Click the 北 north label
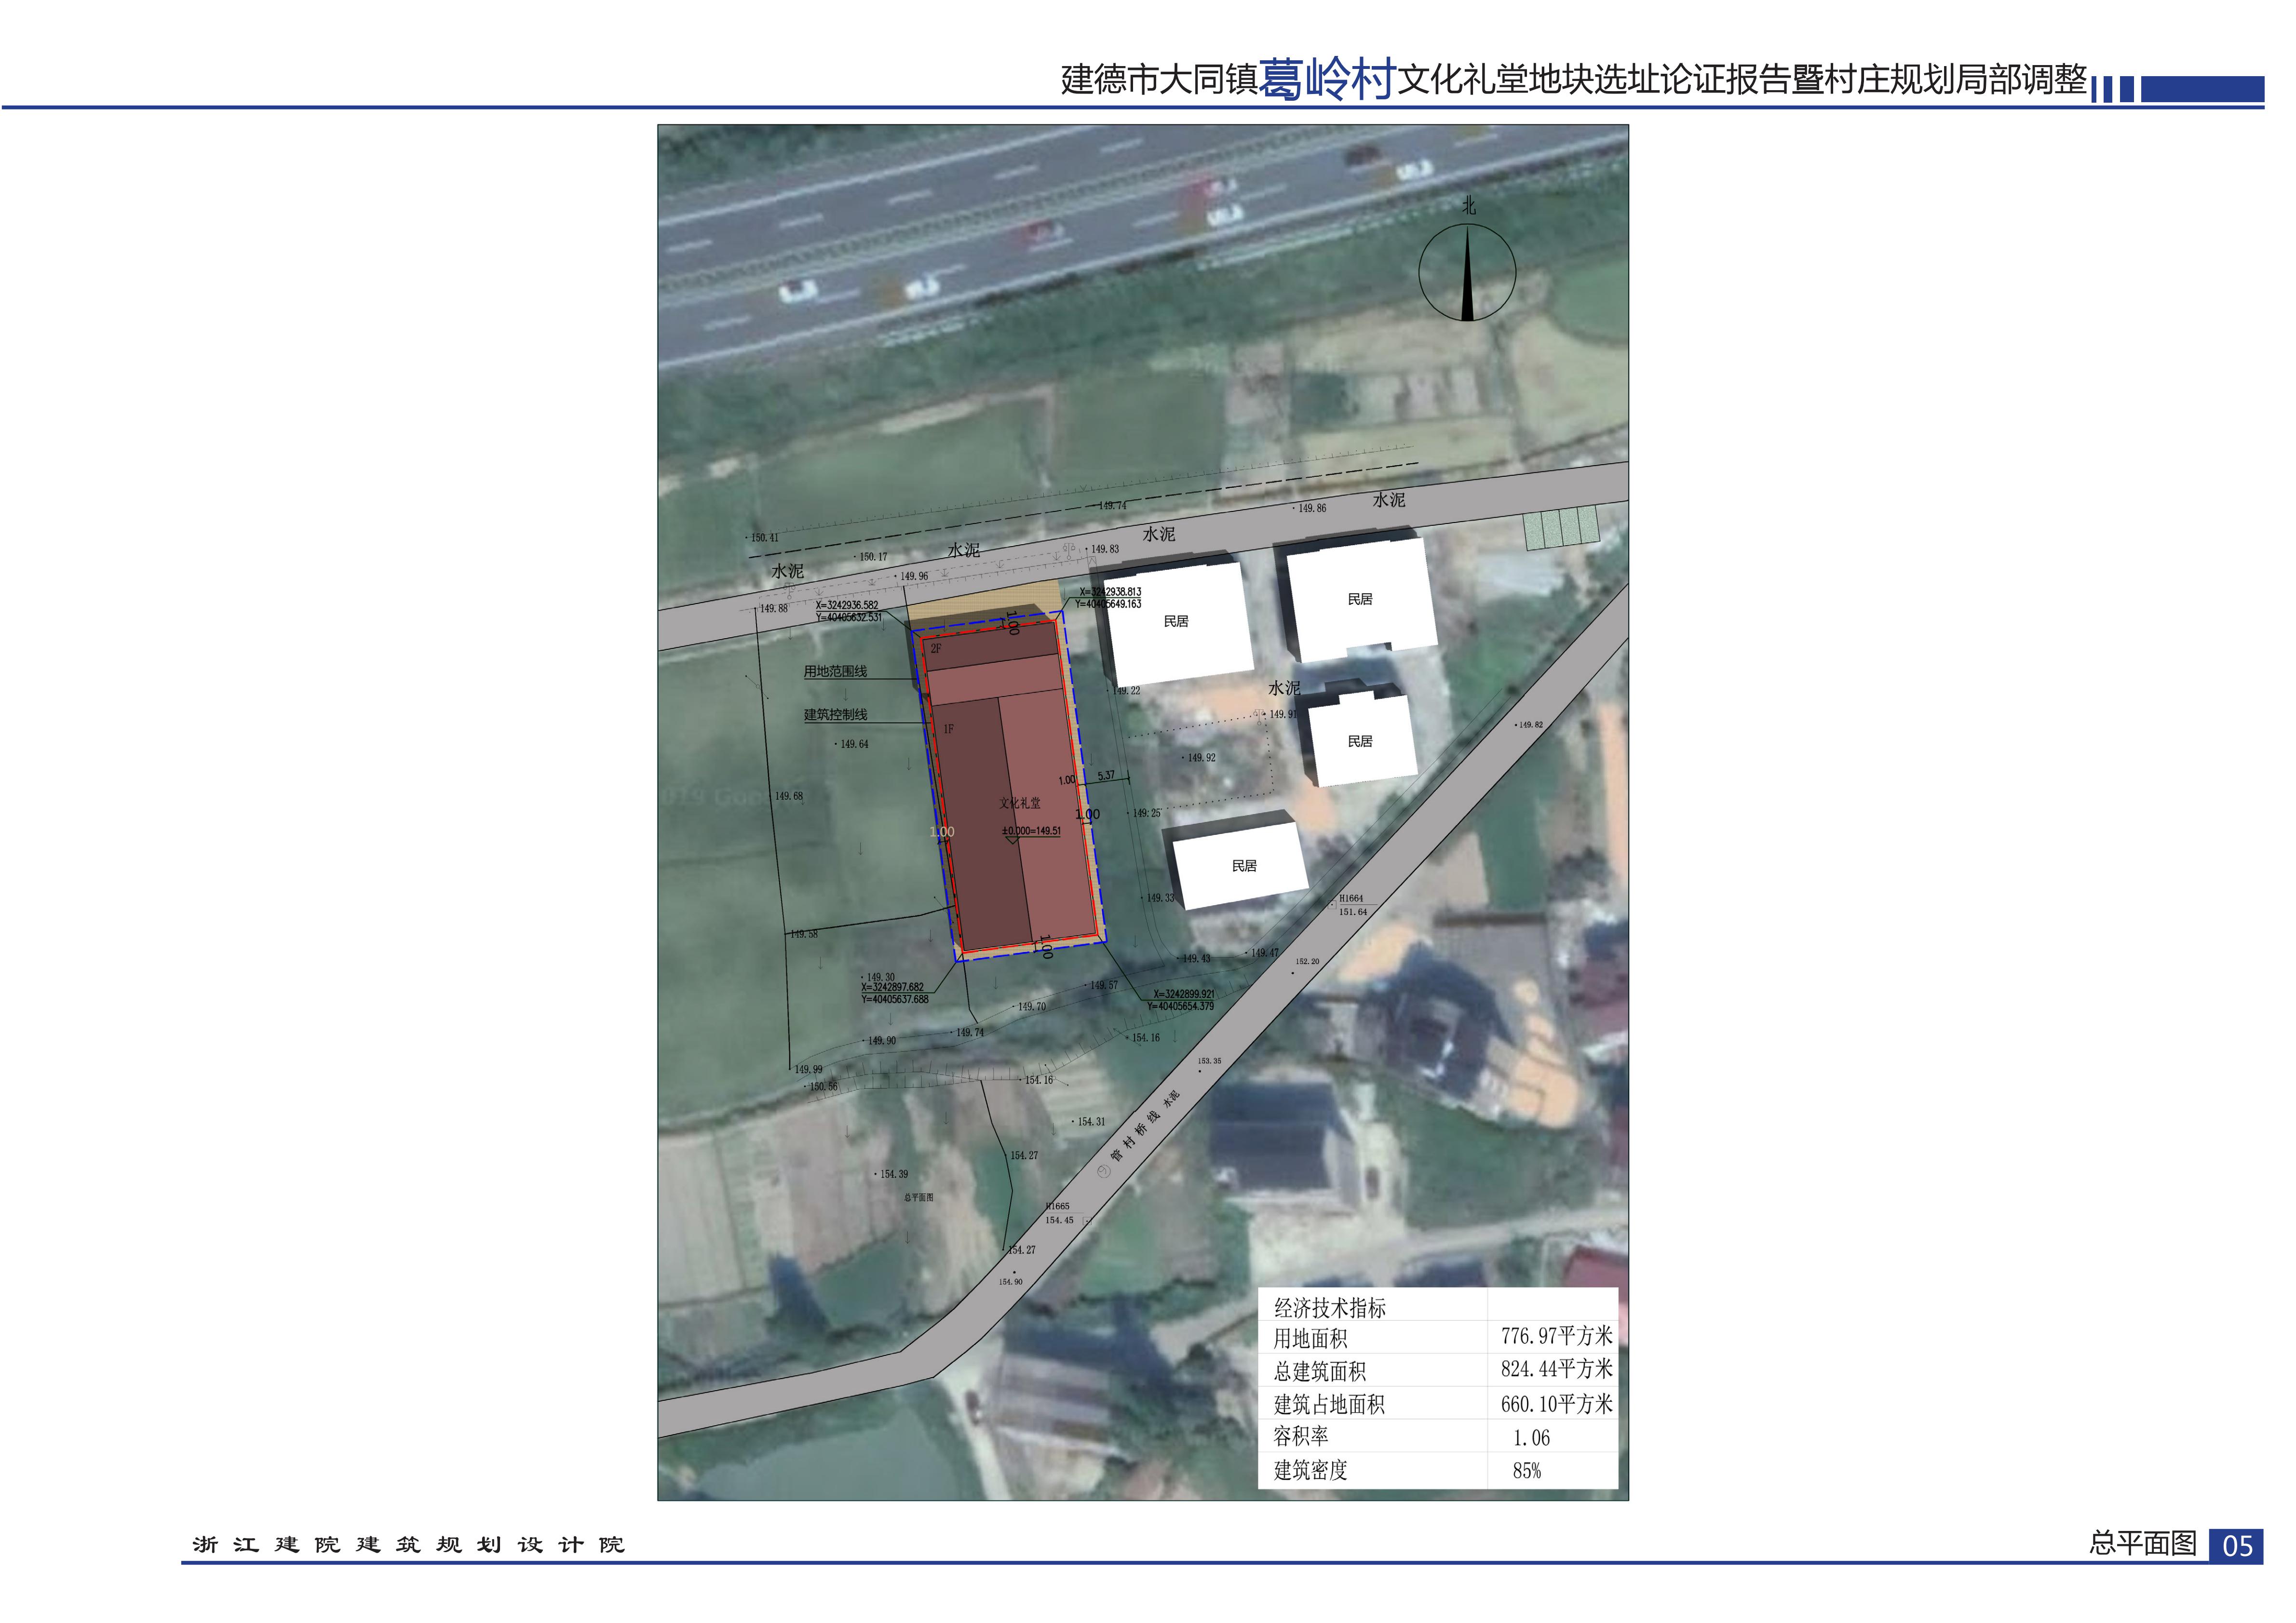 click(1468, 205)
